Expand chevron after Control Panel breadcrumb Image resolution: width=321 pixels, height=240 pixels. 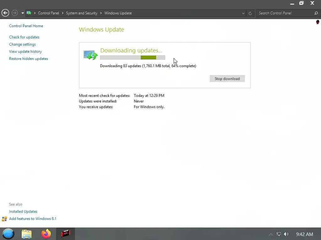pos(63,13)
